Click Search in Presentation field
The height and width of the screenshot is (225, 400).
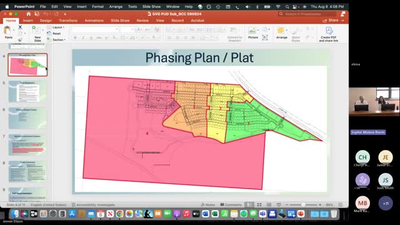307,14
